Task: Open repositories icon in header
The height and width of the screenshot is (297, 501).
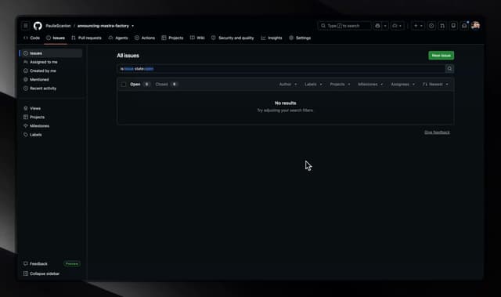Action: coord(453,26)
